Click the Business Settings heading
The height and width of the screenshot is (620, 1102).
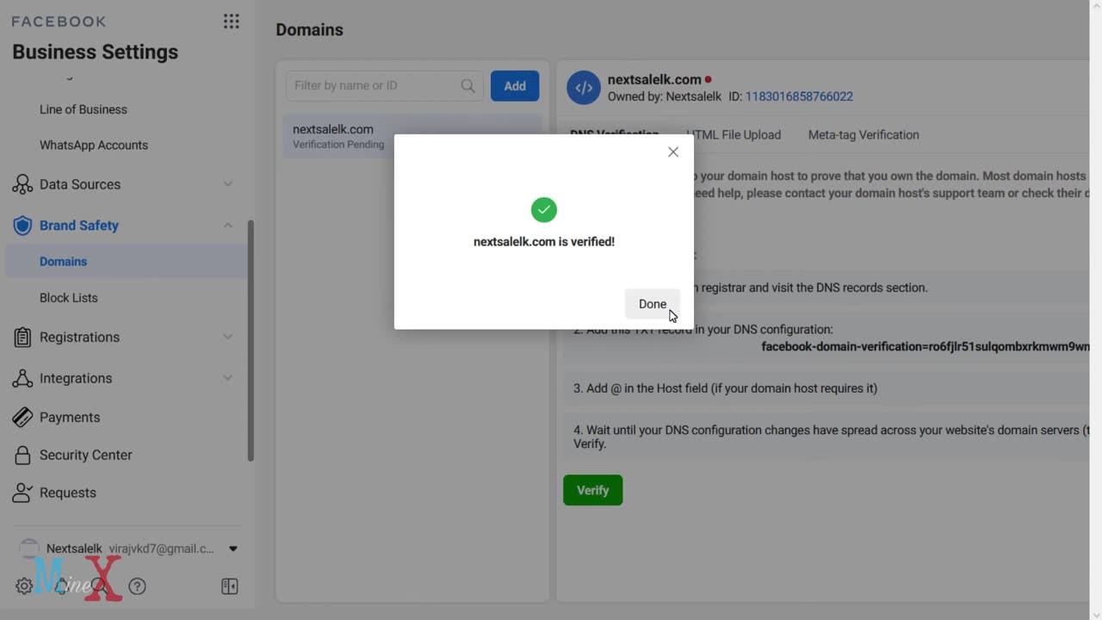coord(96,52)
